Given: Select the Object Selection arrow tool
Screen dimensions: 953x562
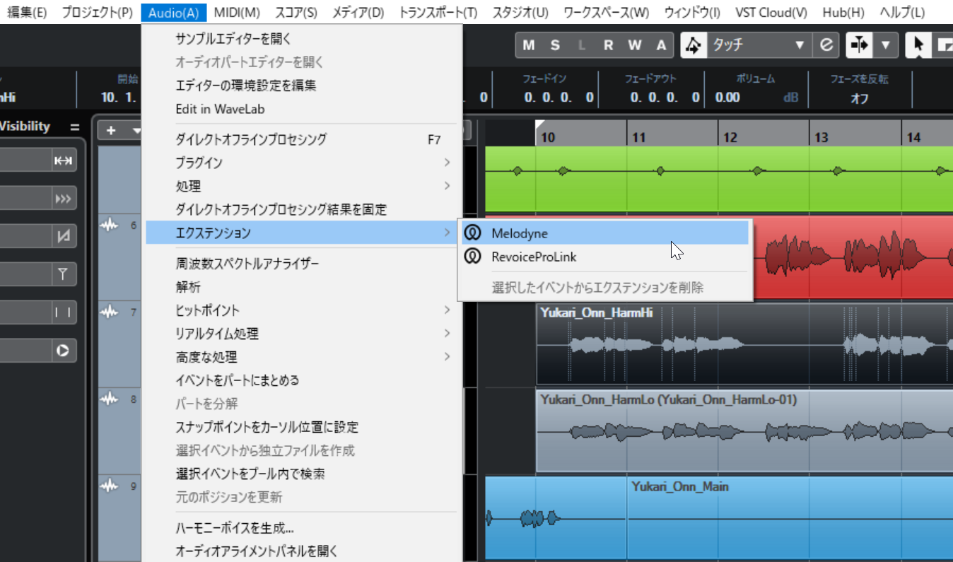Looking at the screenshot, I should [x=918, y=45].
